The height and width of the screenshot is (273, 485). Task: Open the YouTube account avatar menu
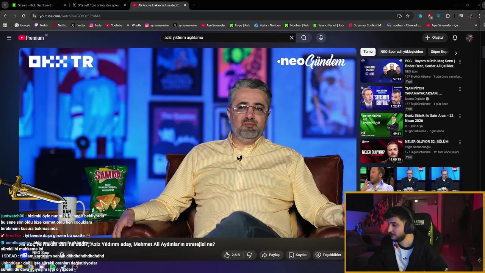click(x=469, y=38)
